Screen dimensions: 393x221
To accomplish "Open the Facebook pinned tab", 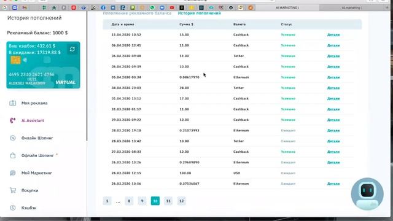I will 103,8.
